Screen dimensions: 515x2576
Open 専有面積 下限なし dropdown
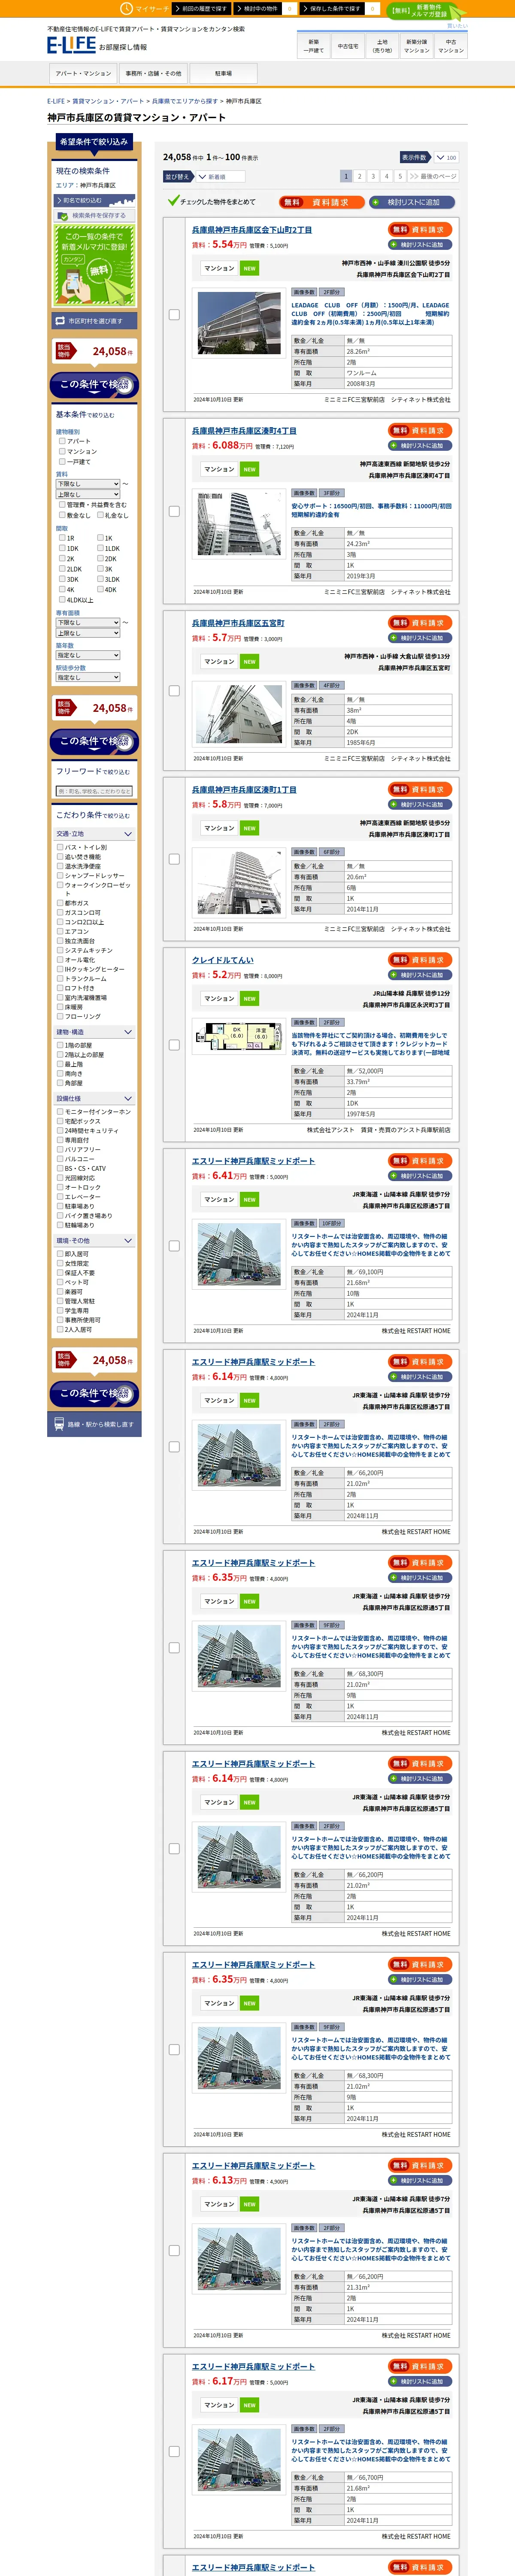88,622
